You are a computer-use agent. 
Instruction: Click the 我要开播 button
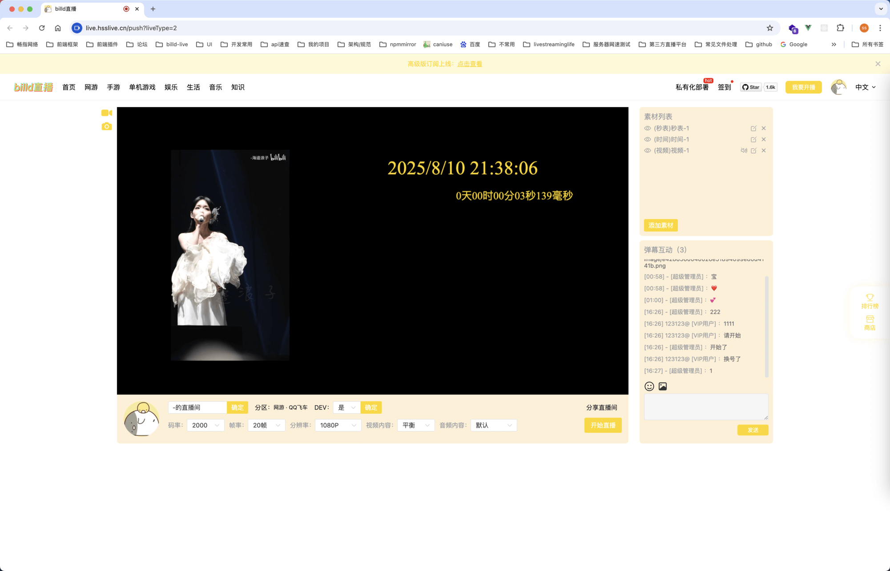tap(803, 87)
